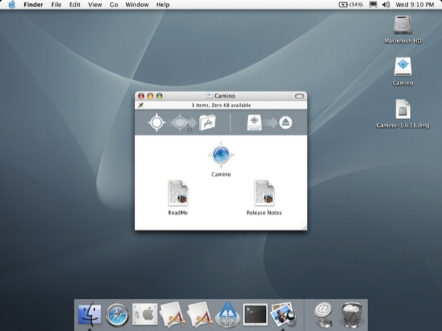442x331 pixels.
Task: Close the Camino window with red button
Action: click(x=141, y=96)
